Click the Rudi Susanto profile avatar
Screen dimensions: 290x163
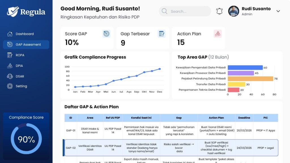234,11
